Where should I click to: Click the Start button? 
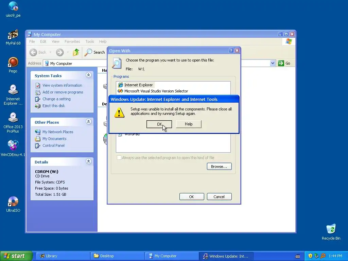16,256
